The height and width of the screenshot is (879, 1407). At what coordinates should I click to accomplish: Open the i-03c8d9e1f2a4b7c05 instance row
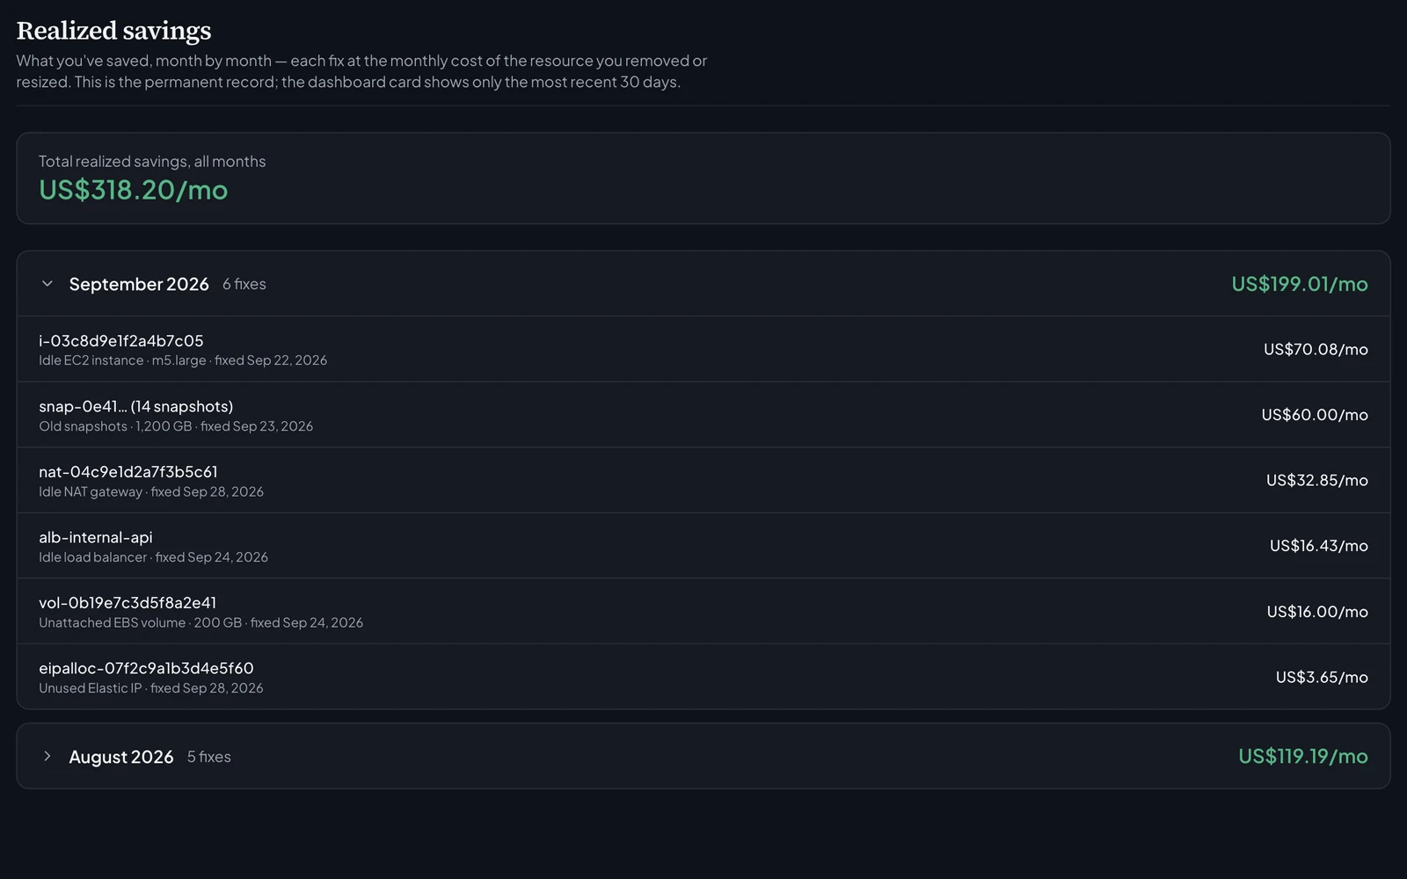(x=703, y=349)
